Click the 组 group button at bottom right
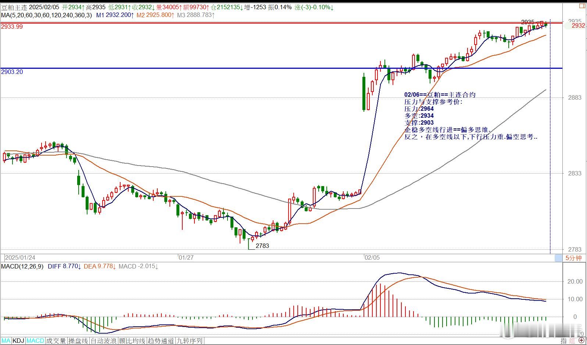Image resolution: width=587 pixels, height=345 pixels. tap(572, 341)
